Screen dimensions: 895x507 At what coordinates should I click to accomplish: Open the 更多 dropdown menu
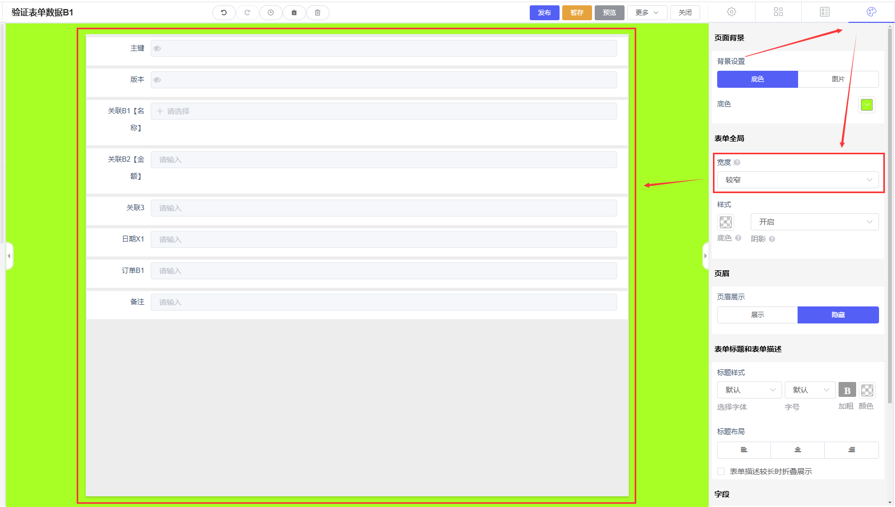pyautogui.click(x=647, y=13)
